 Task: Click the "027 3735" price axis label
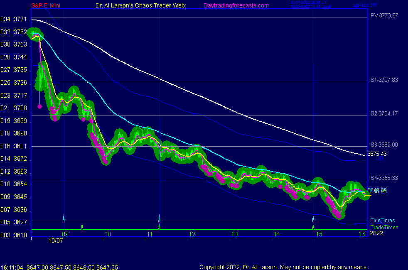14,70
